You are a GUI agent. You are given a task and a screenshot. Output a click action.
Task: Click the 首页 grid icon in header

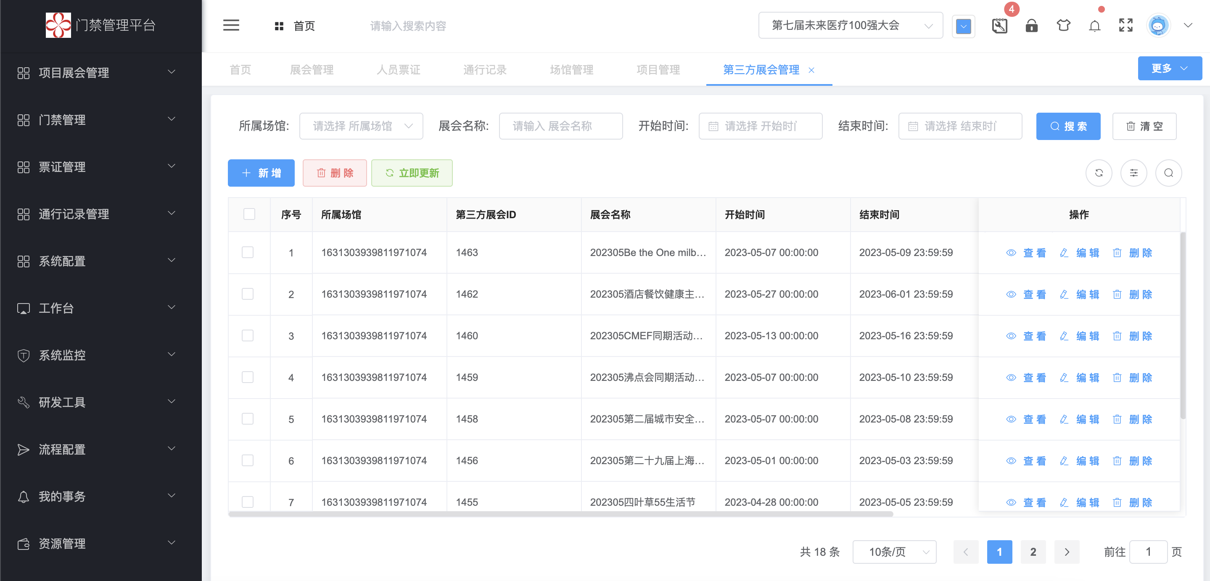pyautogui.click(x=279, y=26)
